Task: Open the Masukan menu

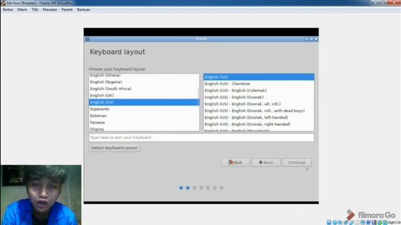Action: [50, 9]
